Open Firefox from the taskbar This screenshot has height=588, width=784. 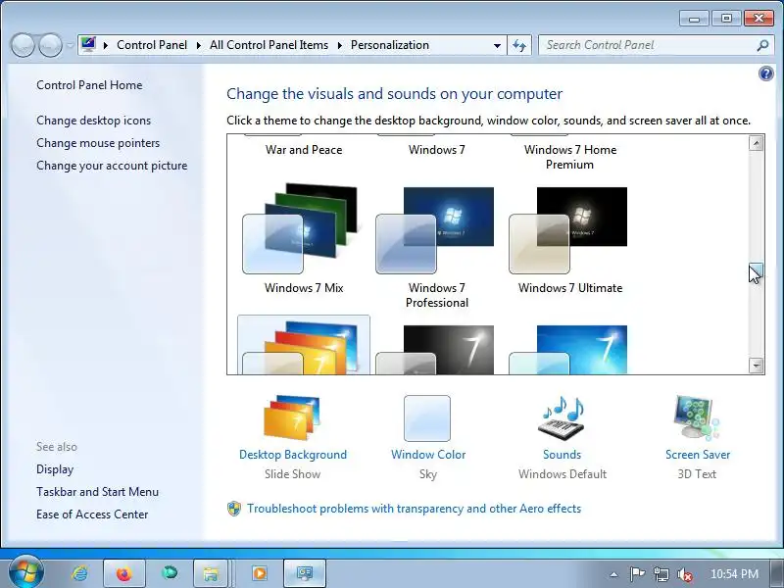click(x=124, y=573)
